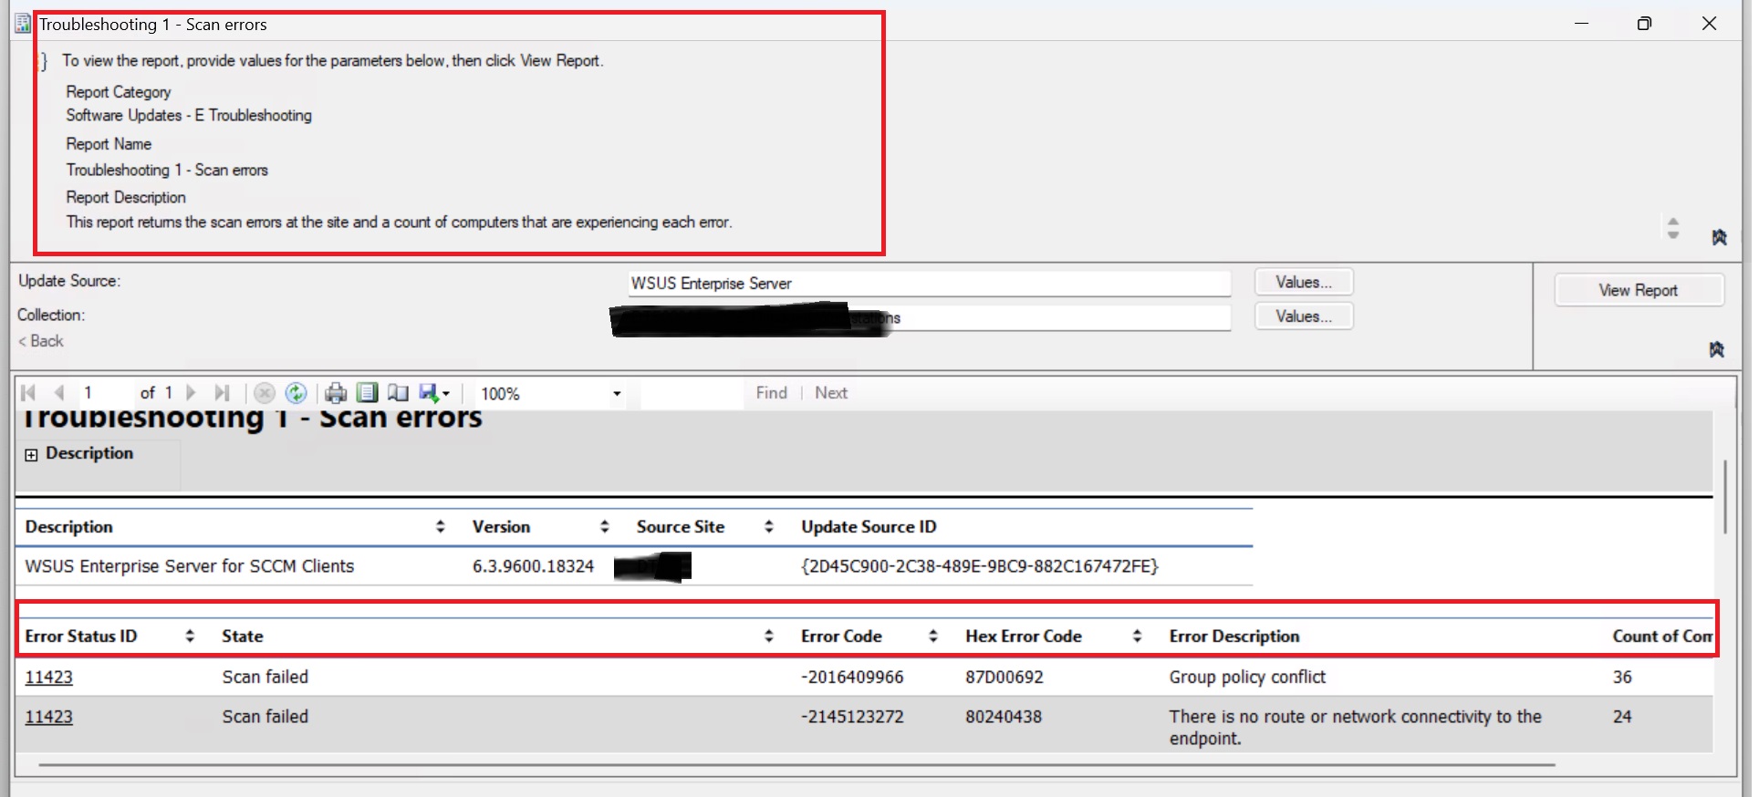
Task: Sort by Error Status ID column
Action: coord(190,636)
